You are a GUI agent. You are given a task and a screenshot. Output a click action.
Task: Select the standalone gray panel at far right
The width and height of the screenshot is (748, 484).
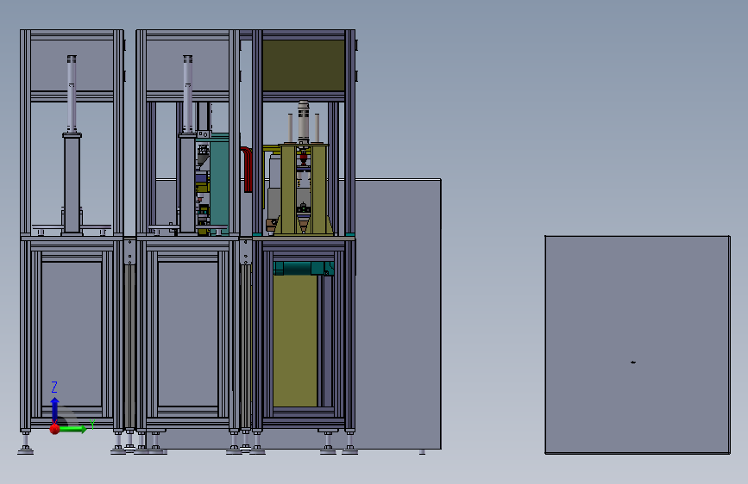pyautogui.click(x=638, y=344)
